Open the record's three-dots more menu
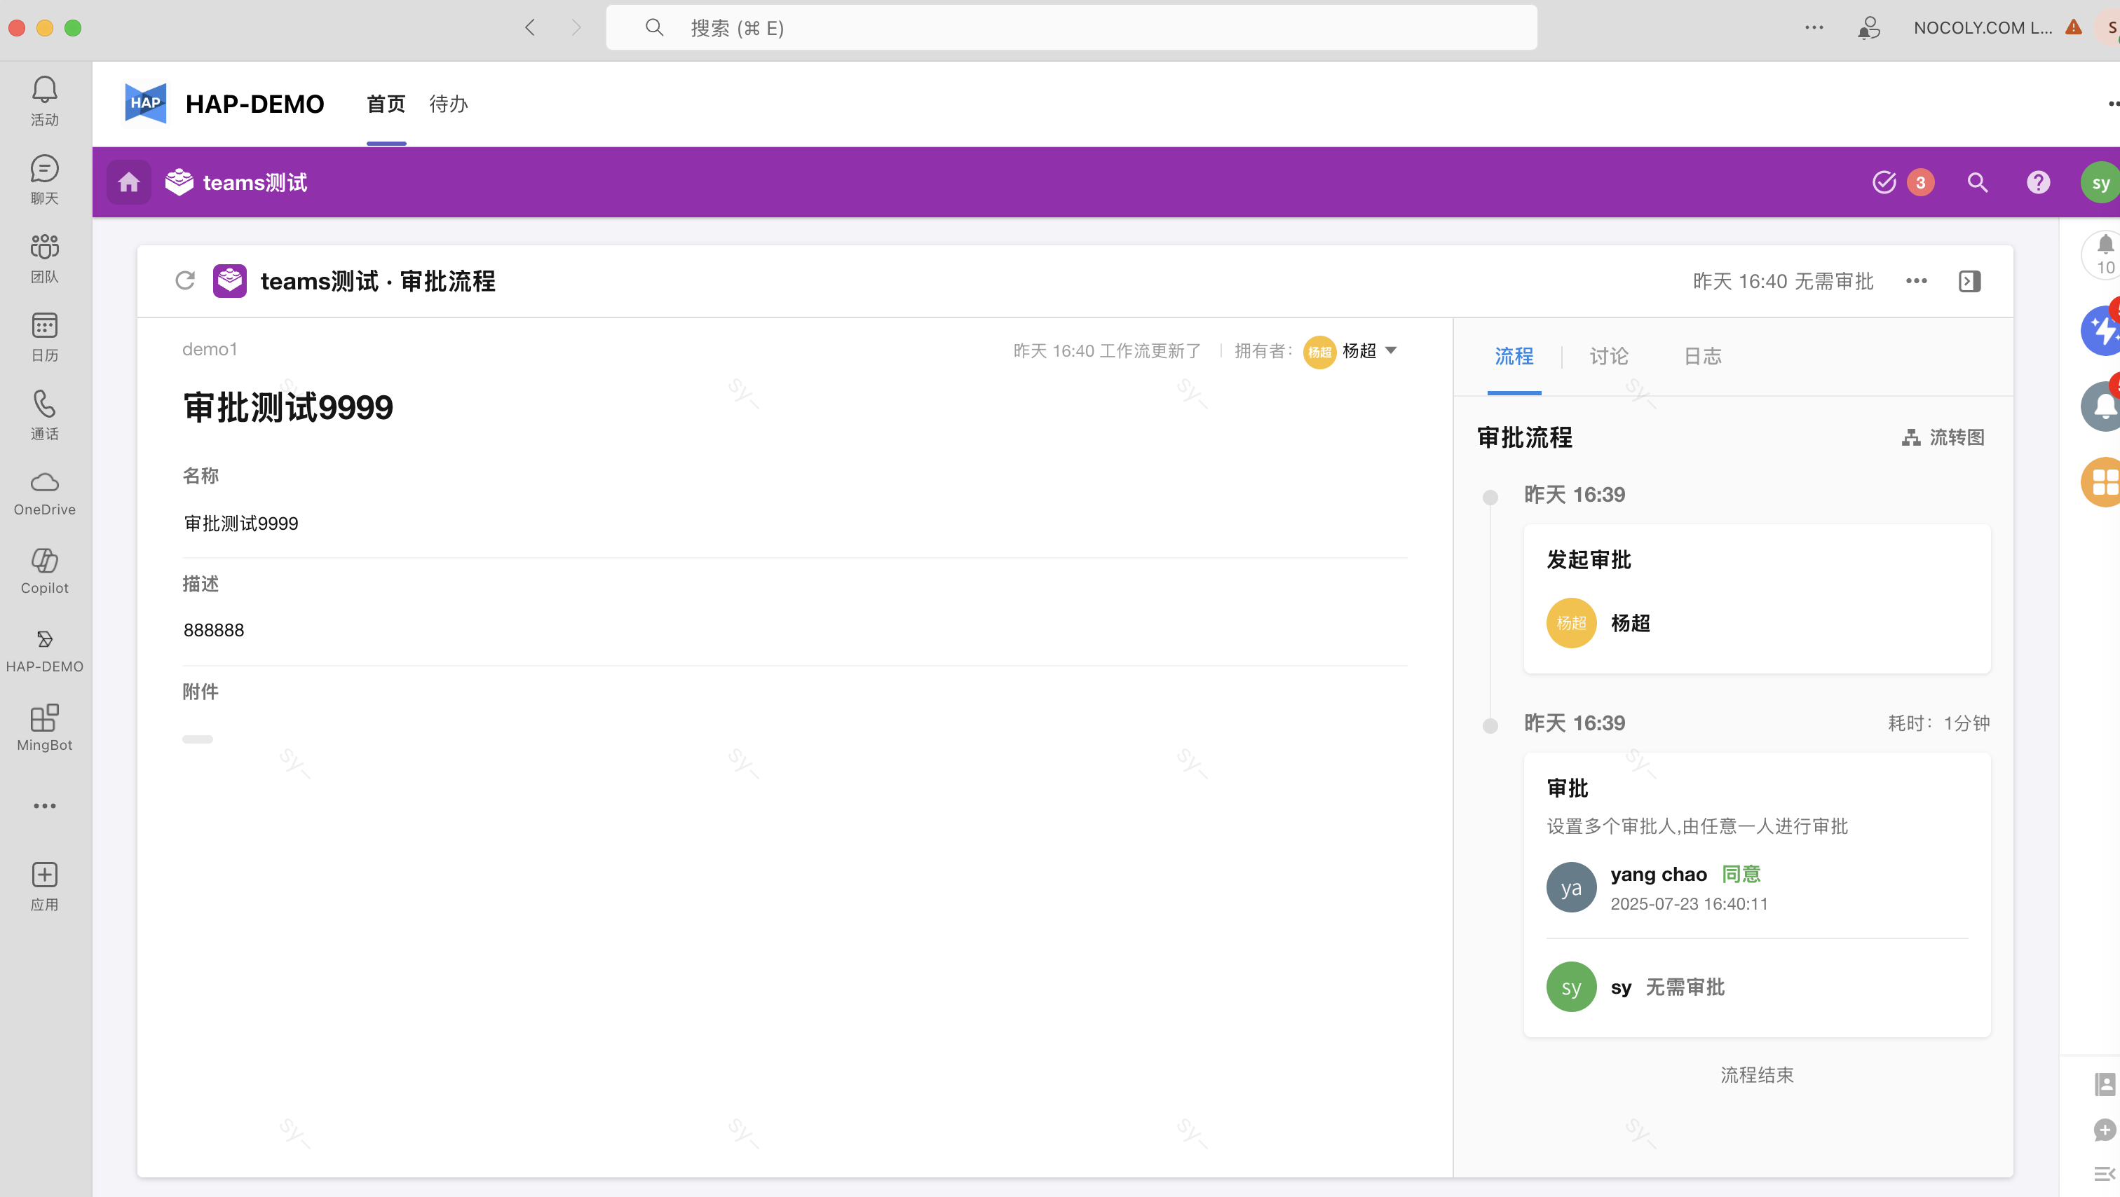Screen dimensions: 2120x1197 (x=1916, y=281)
